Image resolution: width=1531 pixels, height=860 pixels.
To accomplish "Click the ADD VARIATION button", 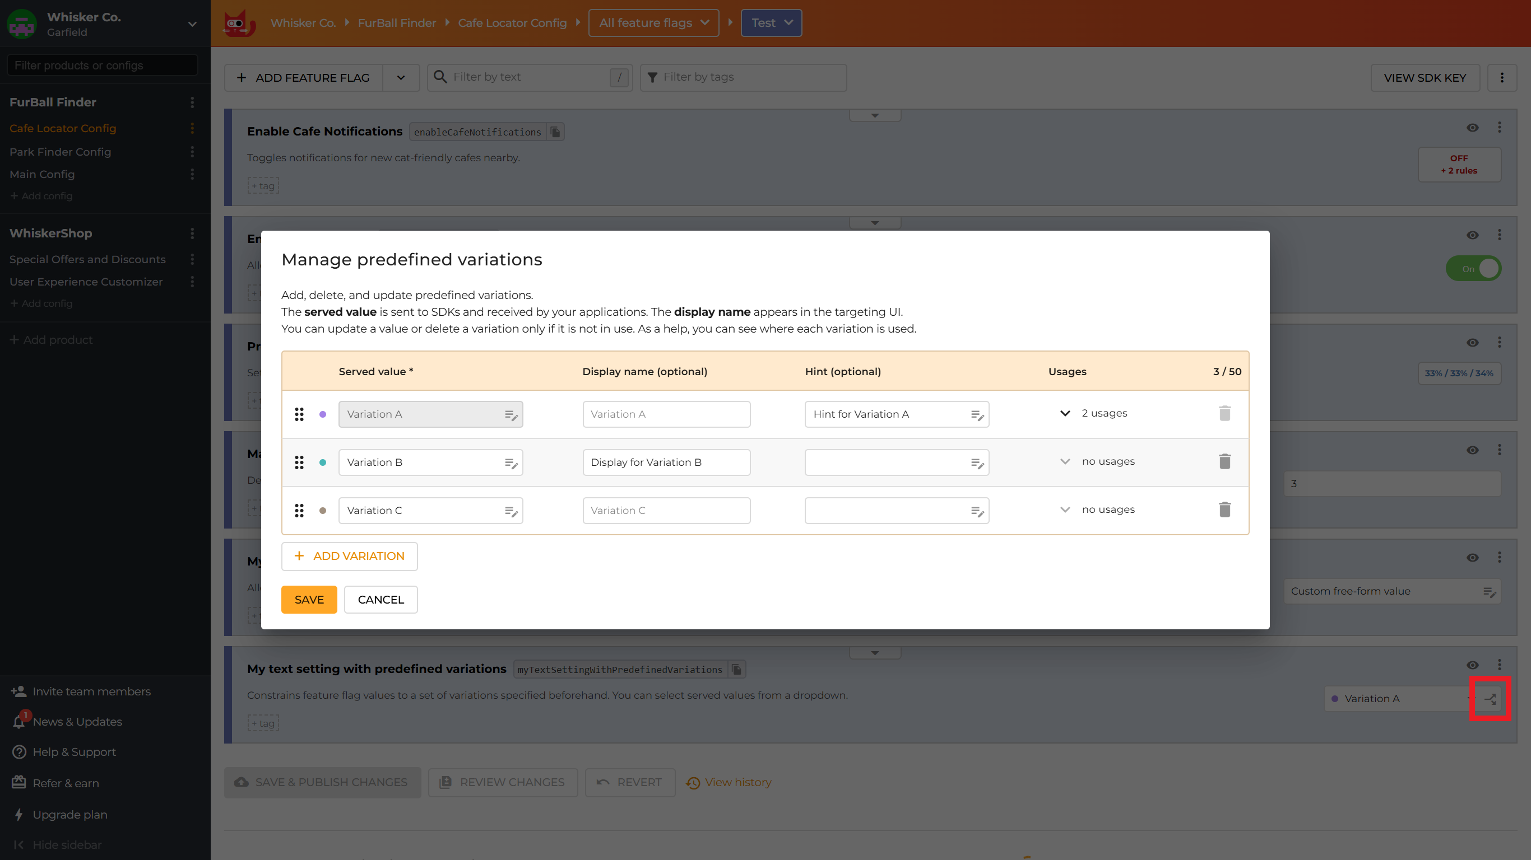I will pos(349,556).
